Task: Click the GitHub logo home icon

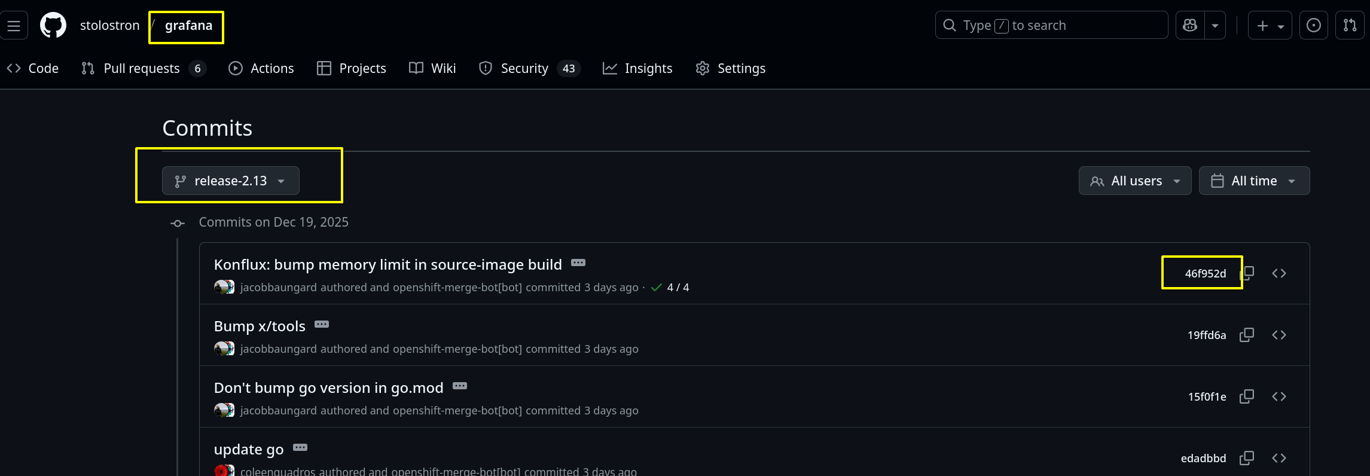Action: click(x=53, y=26)
